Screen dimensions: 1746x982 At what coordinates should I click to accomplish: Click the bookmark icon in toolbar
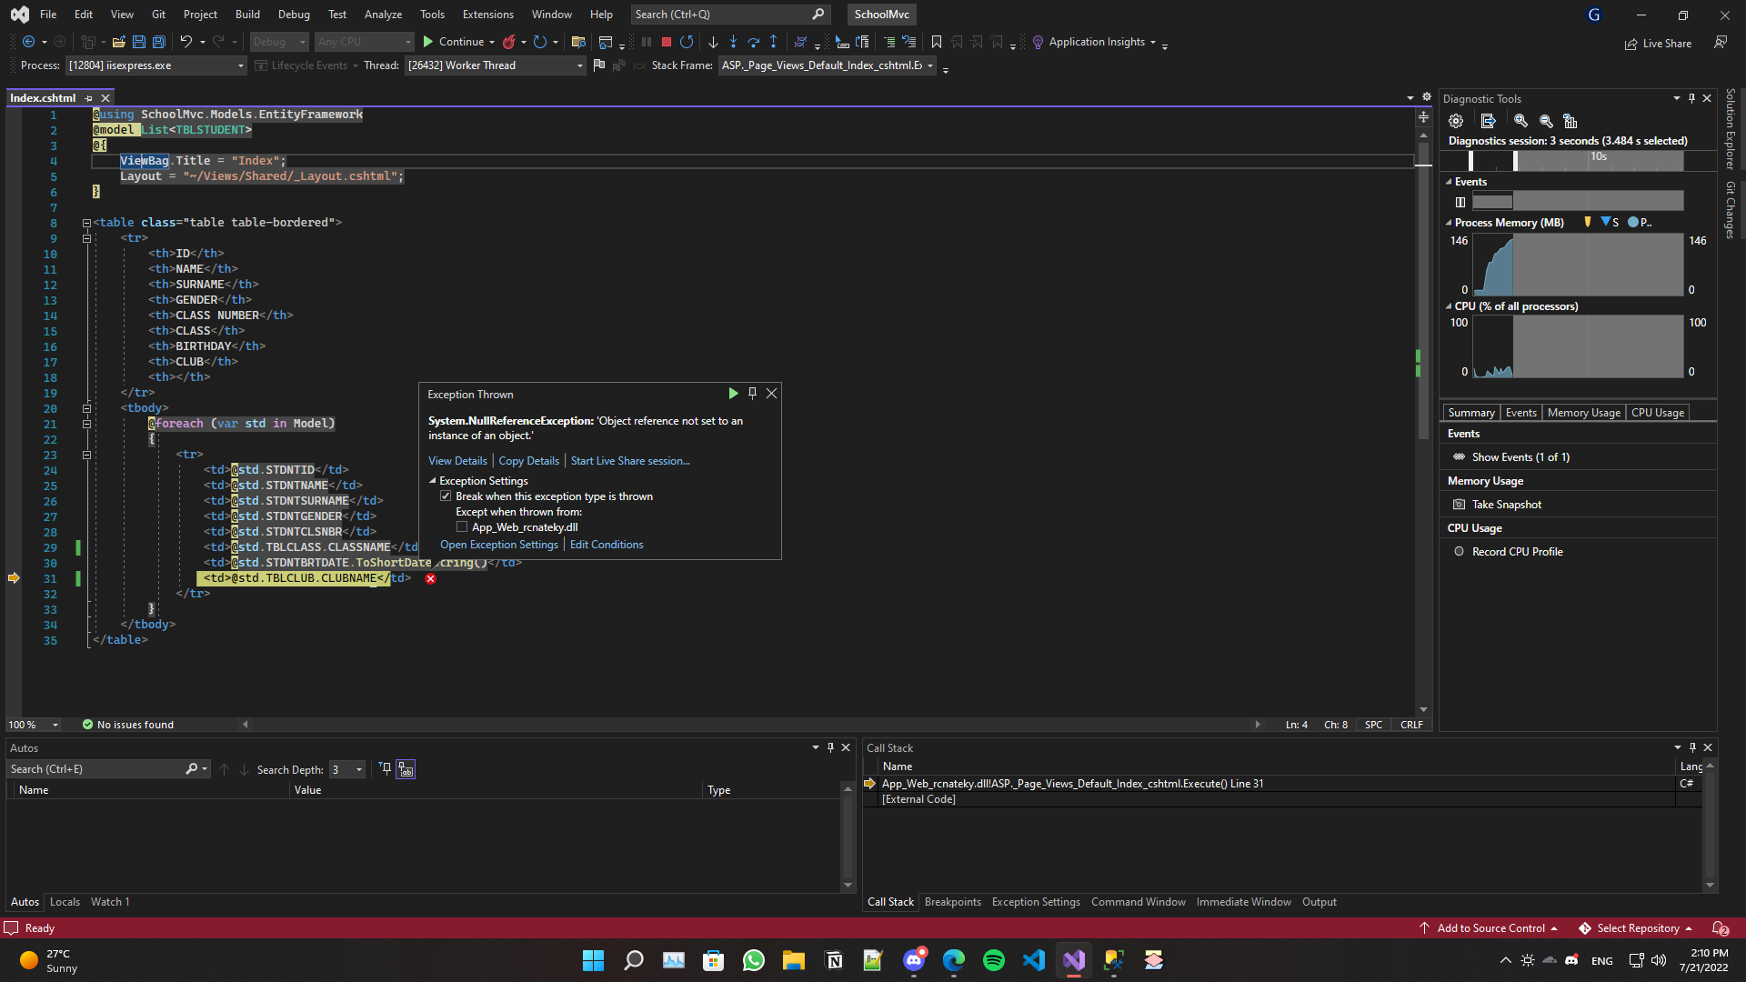[936, 42]
